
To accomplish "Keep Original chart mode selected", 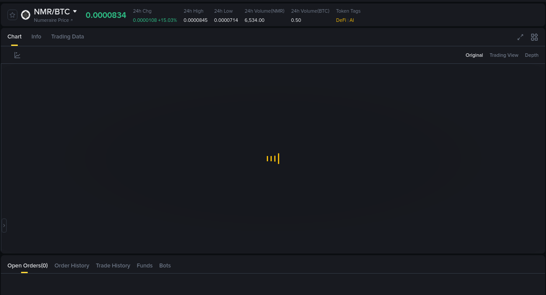I will [x=474, y=55].
